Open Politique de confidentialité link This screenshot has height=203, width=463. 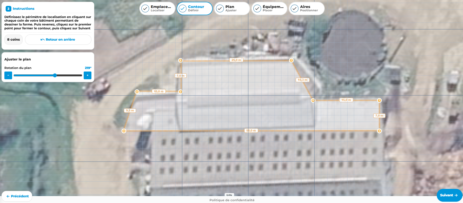point(232,200)
